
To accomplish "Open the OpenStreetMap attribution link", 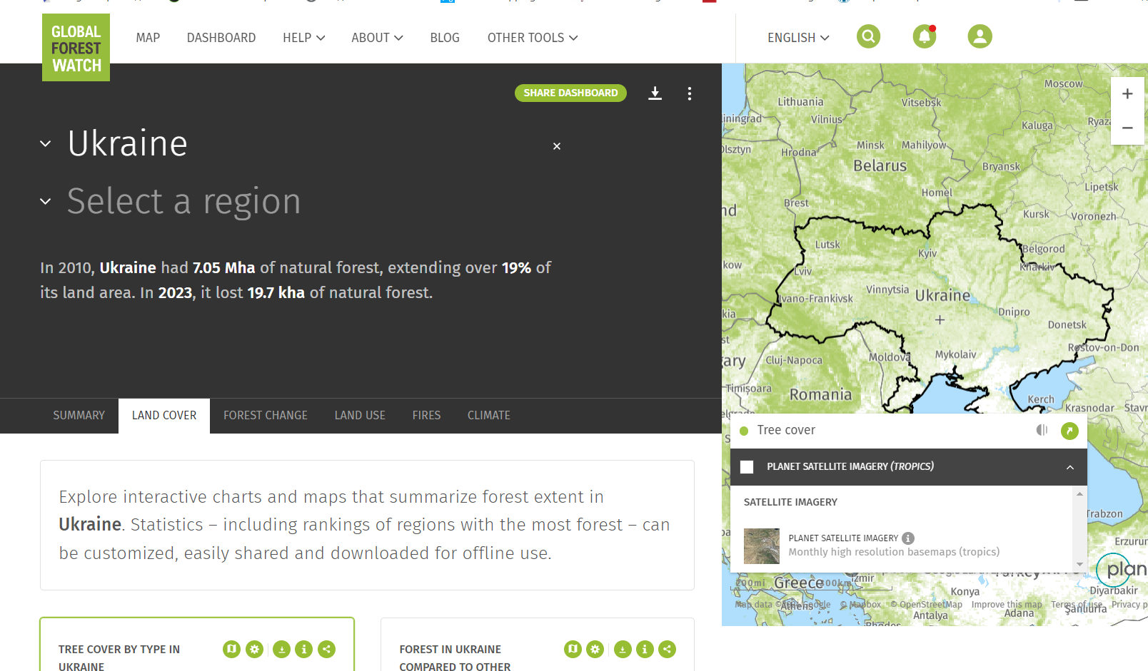I will 926,605.
